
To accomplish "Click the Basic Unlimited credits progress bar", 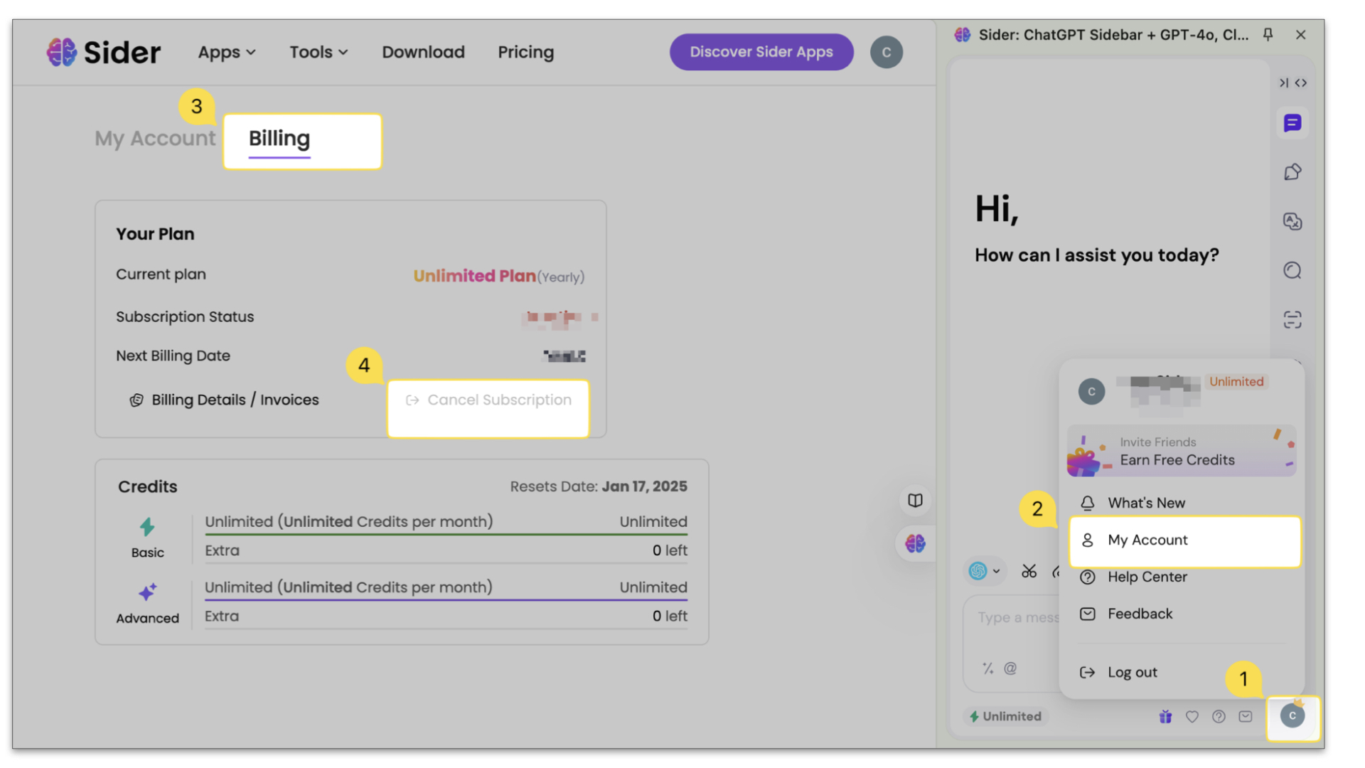I will [446, 533].
